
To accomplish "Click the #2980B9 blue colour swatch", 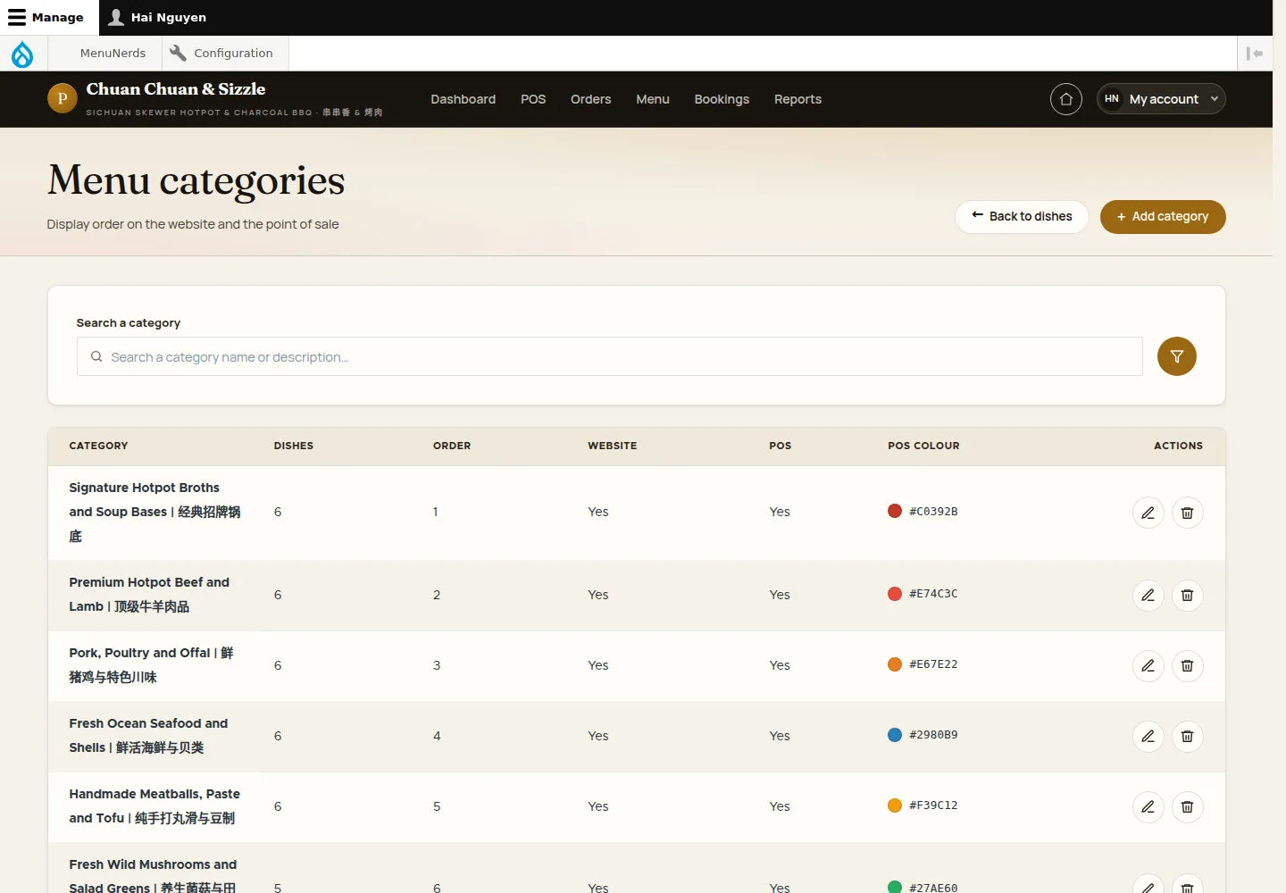I will 895,735.
